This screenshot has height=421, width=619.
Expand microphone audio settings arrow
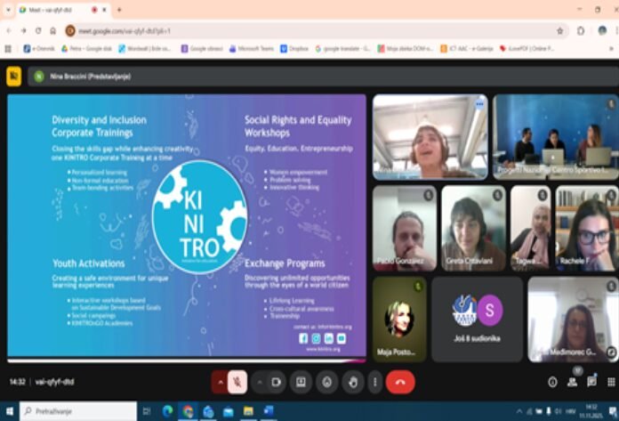tap(220, 382)
